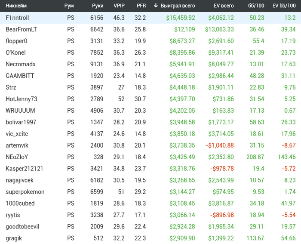Select player NEoZIoY nickname
The image size is (301, 244).
tap(17, 157)
